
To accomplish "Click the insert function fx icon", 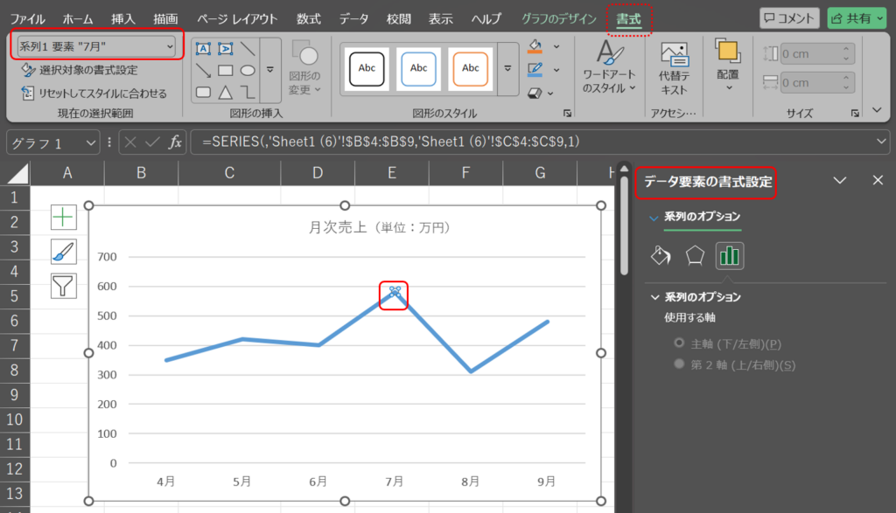I will 175,142.
